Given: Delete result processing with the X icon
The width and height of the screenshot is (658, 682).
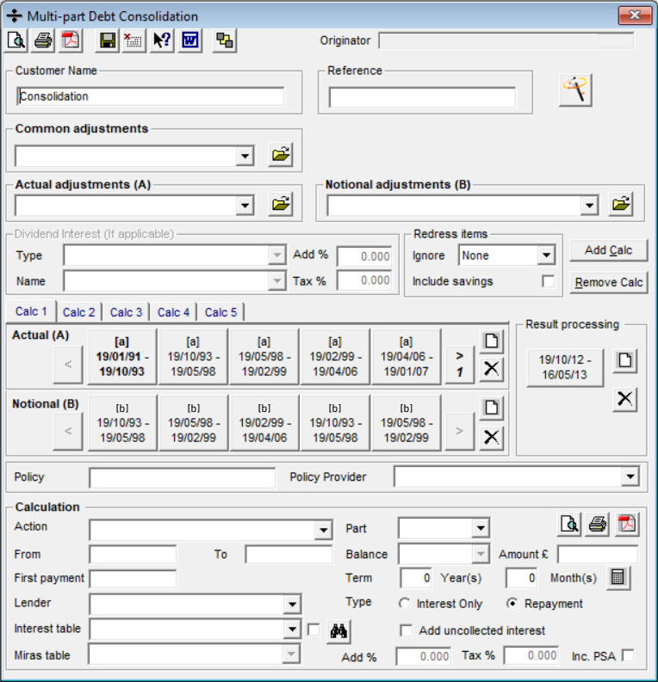Looking at the screenshot, I should tap(625, 399).
